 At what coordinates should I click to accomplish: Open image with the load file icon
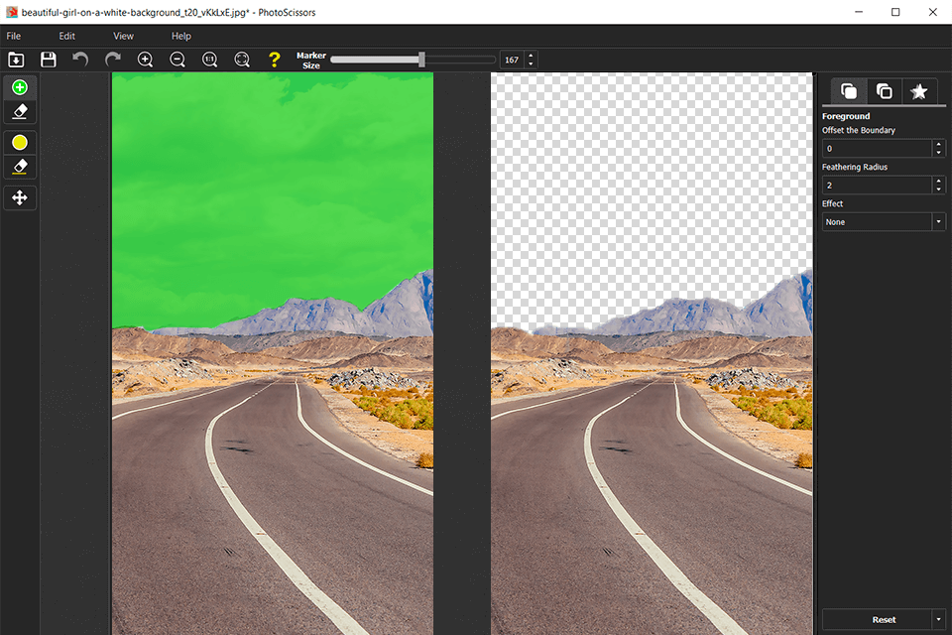[16, 60]
